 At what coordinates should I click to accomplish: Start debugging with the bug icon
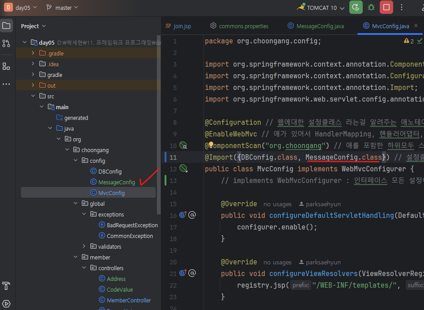[x=371, y=7]
